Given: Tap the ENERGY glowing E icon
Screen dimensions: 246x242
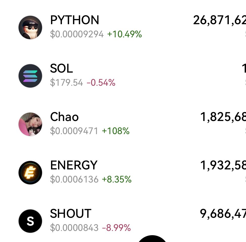Looking at the screenshot, I should (30, 173).
